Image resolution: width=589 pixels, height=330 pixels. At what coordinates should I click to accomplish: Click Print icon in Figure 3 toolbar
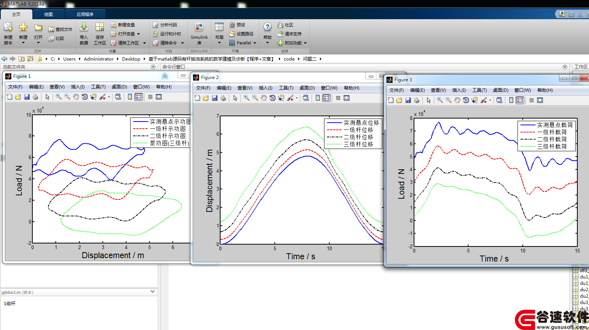417,100
